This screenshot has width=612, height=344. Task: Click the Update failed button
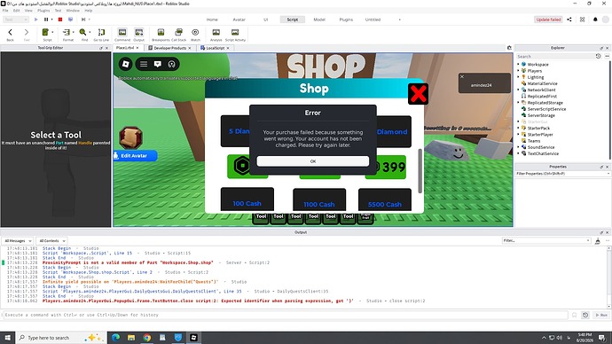548,20
